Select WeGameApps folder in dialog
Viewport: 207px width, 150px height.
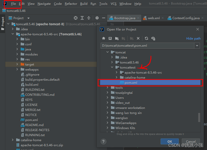pos(126,123)
